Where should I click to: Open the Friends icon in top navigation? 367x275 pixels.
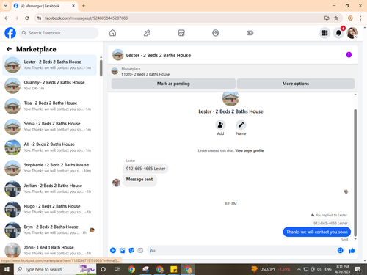tap(147, 33)
